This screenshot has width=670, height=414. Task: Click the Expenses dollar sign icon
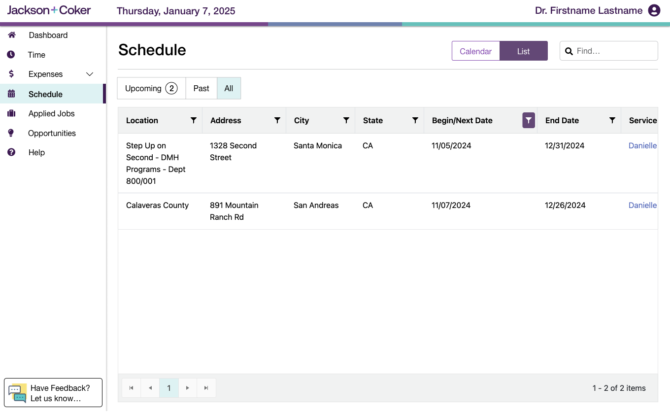click(11, 74)
